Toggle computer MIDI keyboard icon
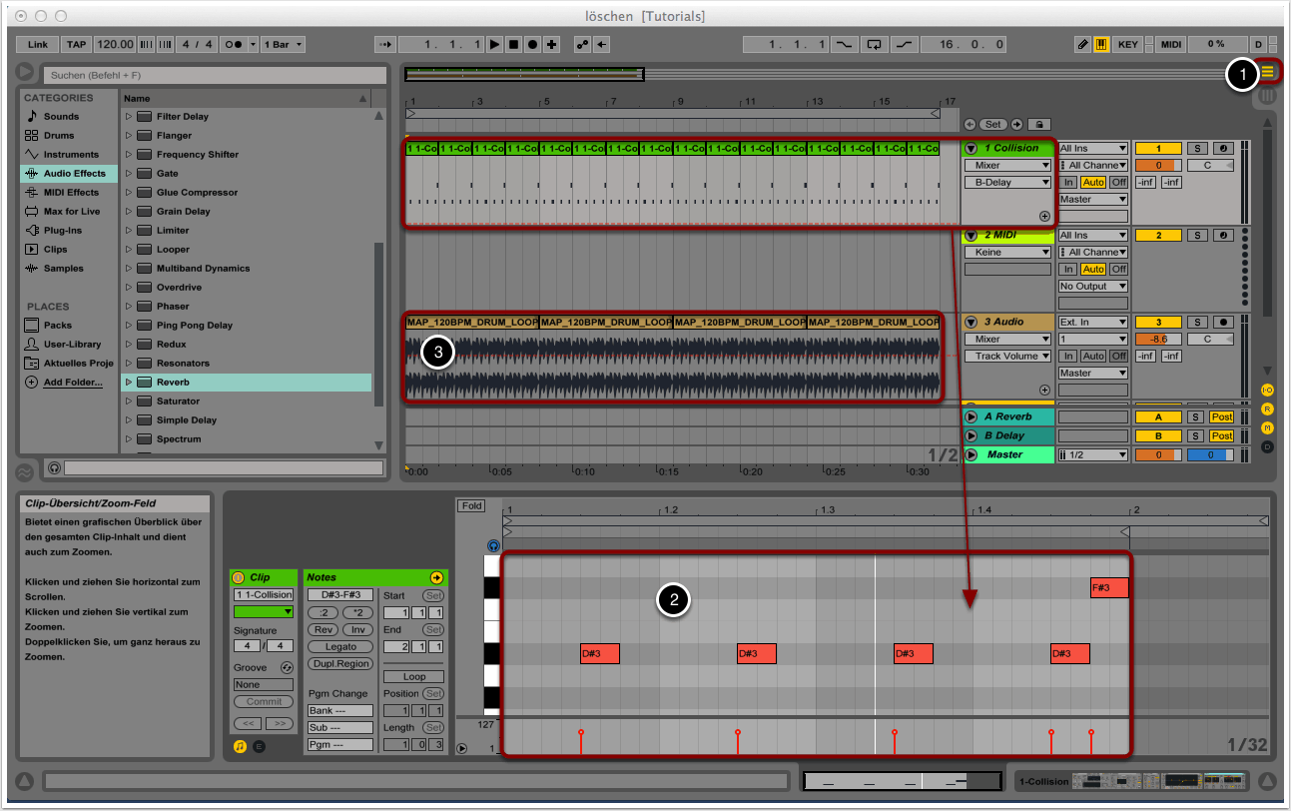This screenshot has width=1291, height=811. [x=1101, y=45]
